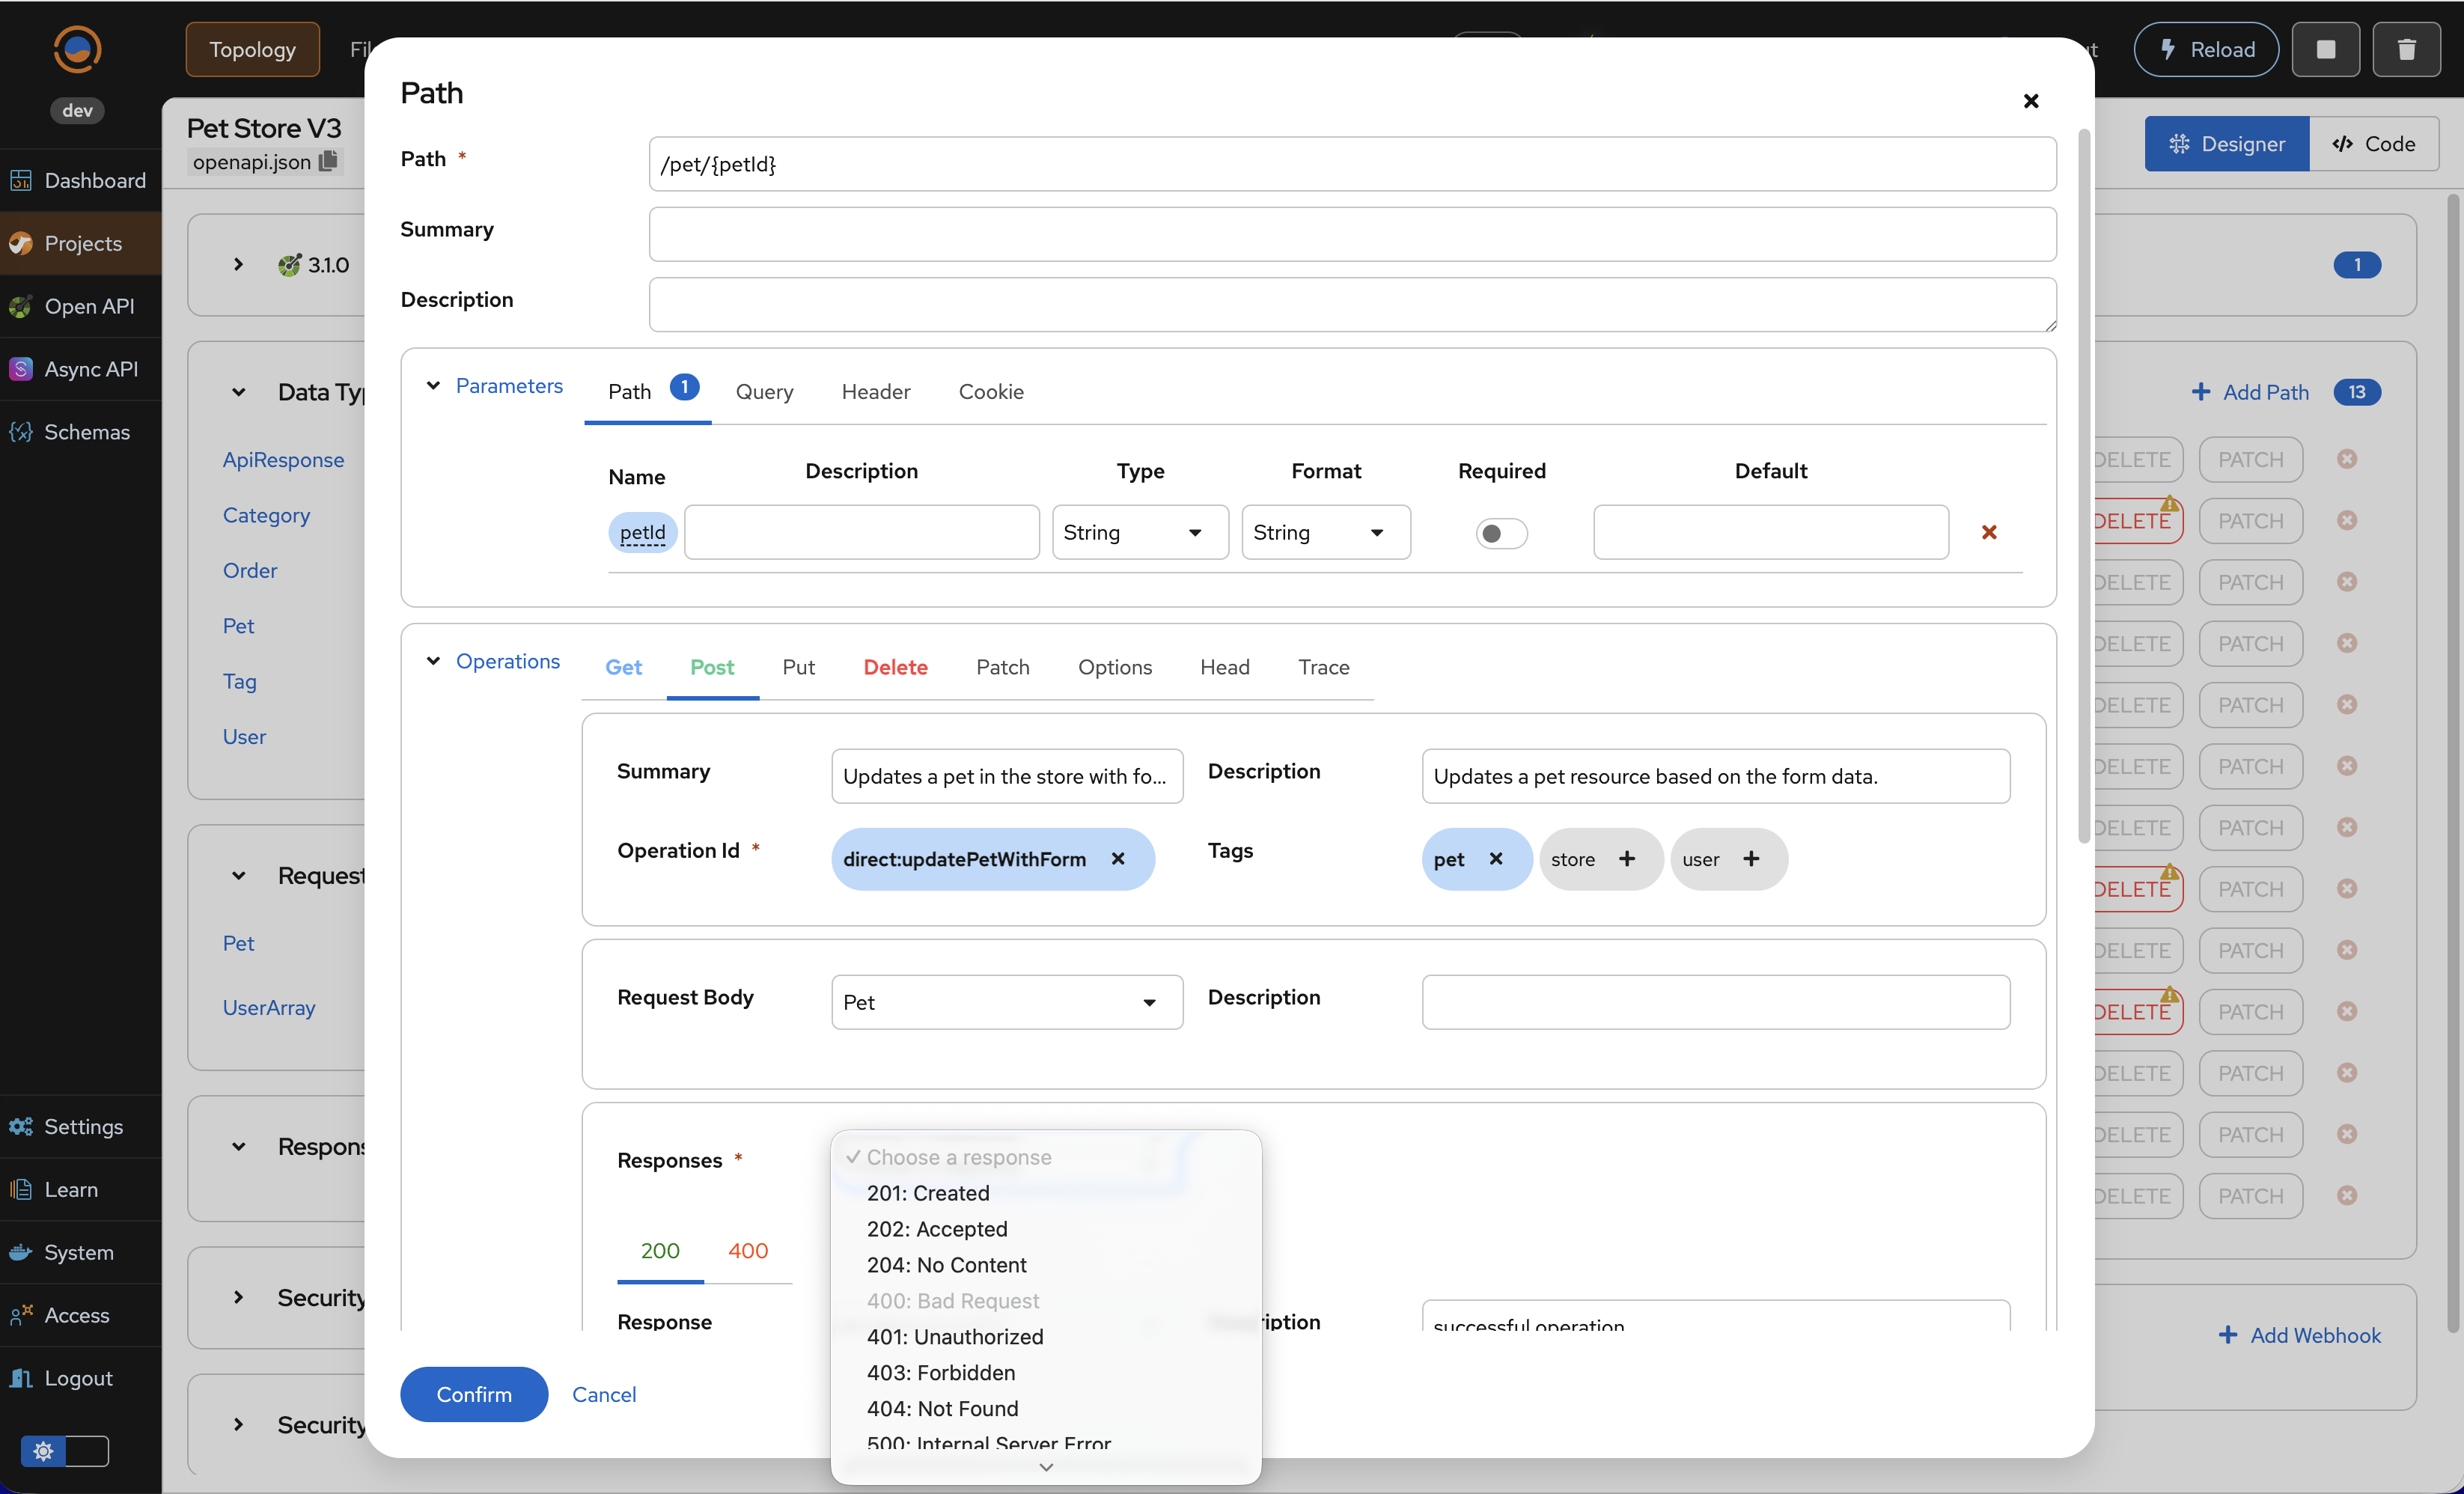Image resolution: width=2464 pixels, height=1494 pixels.
Task: Add the user tag with plus icon
Action: pyautogui.click(x=1751, y=859)
